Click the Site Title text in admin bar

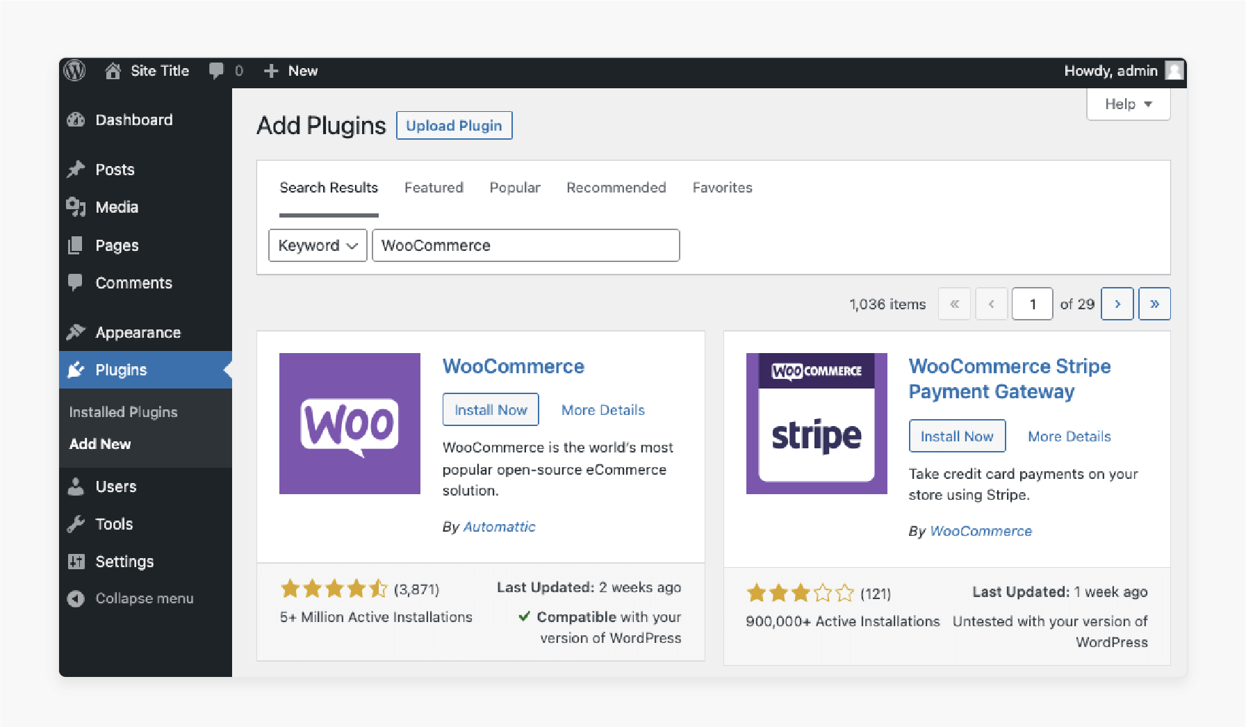point(160,71)
